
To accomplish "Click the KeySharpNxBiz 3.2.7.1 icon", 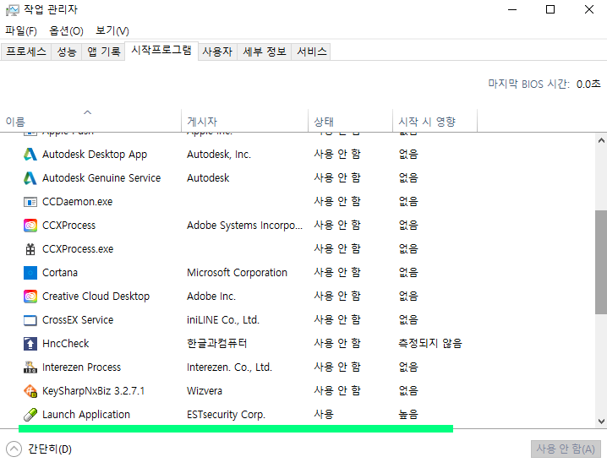I will [x=30, y=391].
